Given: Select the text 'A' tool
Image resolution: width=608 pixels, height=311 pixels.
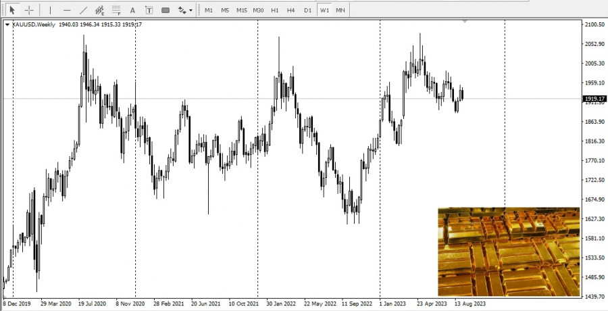Looking at the screenshot, I should pos(132,10).
